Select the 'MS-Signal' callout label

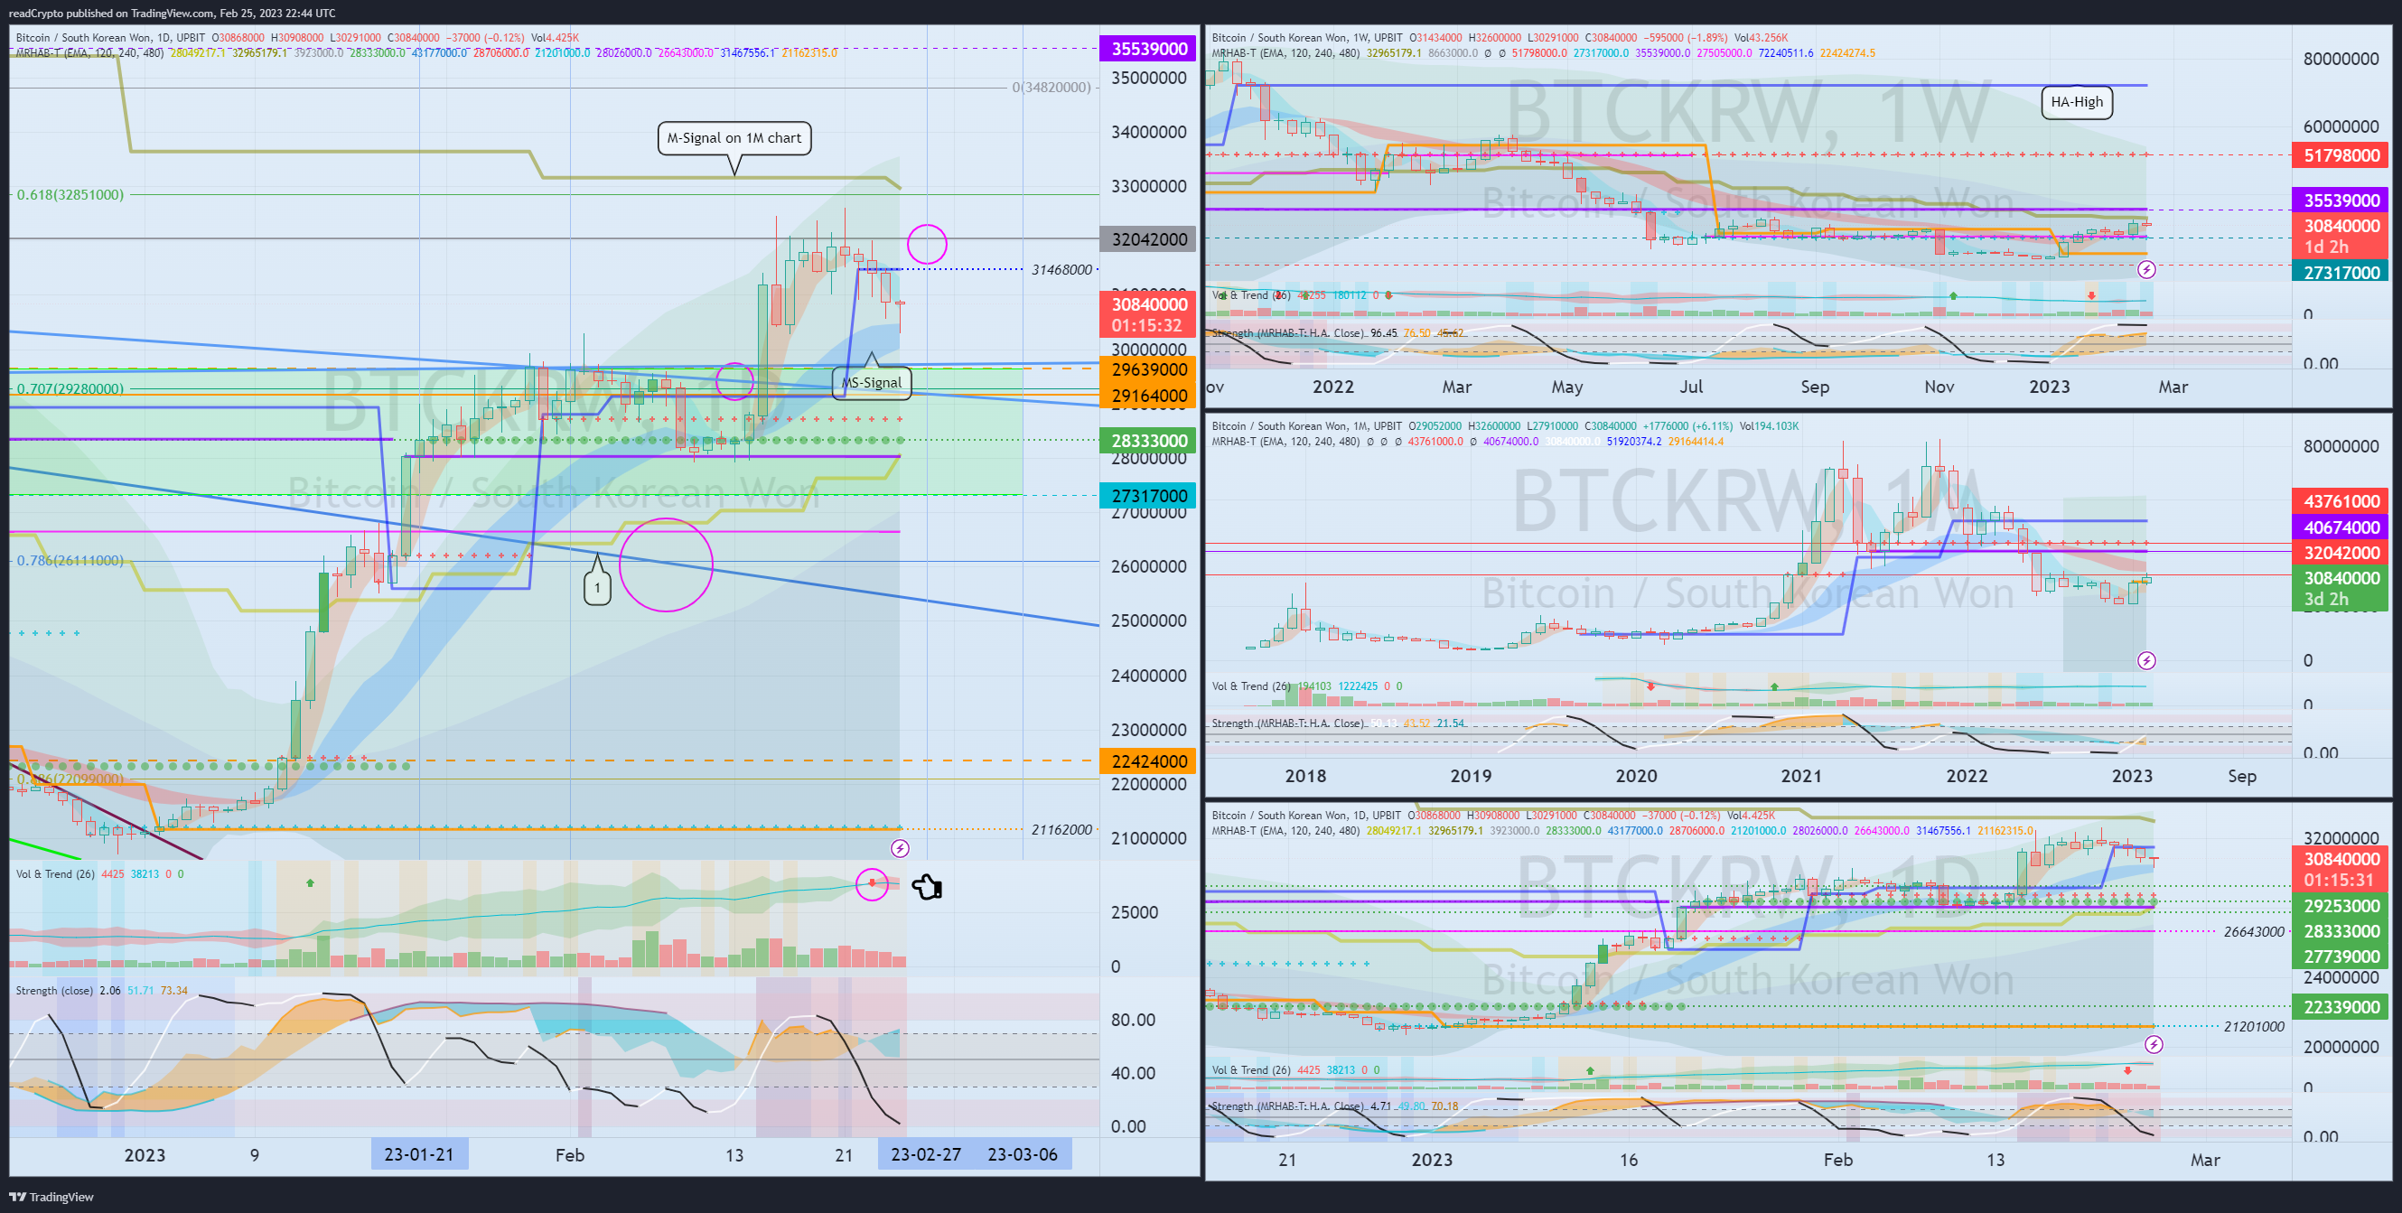pyautogui.click(x=871, y=382)
